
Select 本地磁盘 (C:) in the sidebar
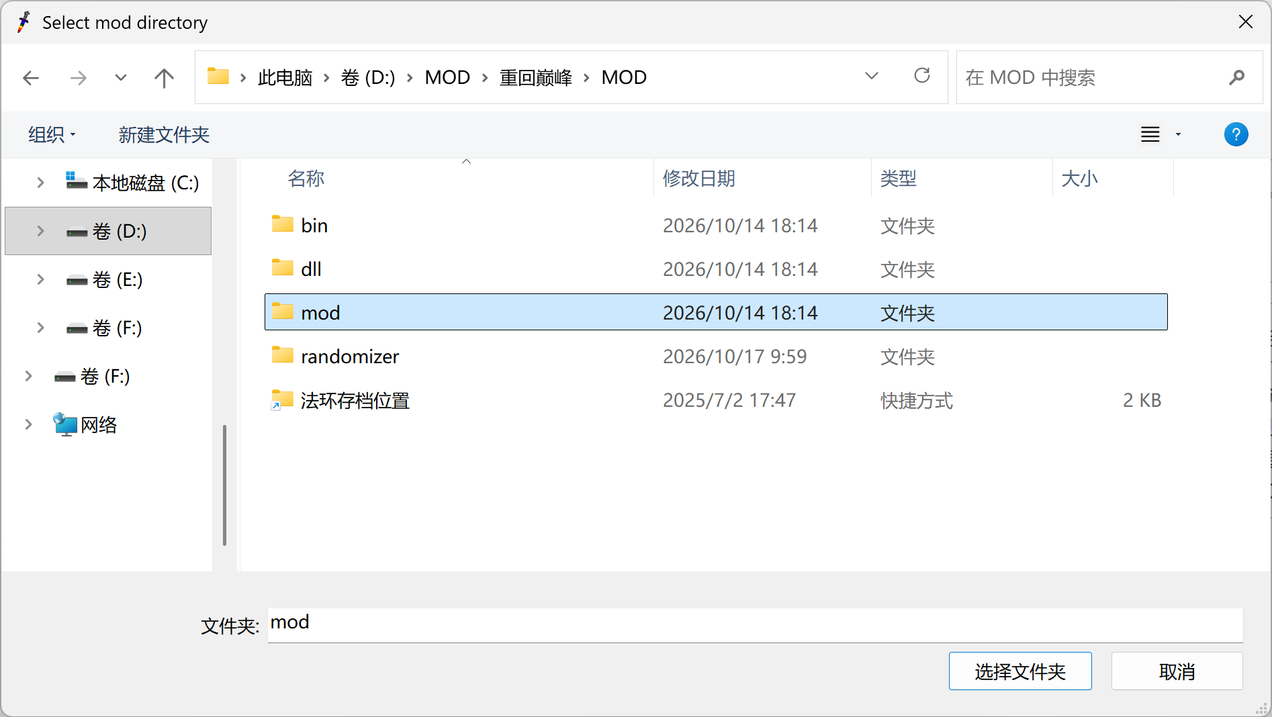[x=132, y=183]
